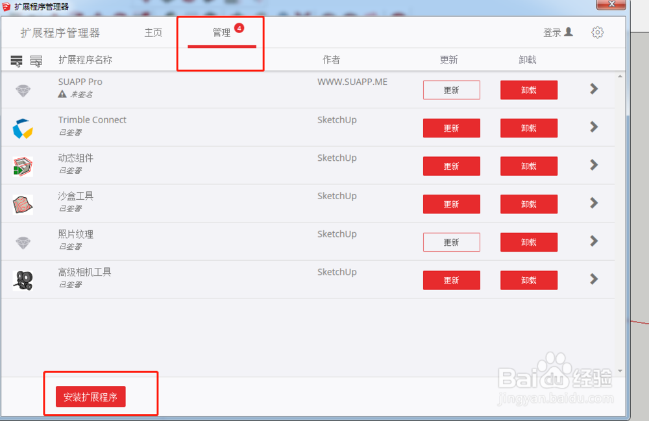Switch to the 主页 tab

point(153,32)
